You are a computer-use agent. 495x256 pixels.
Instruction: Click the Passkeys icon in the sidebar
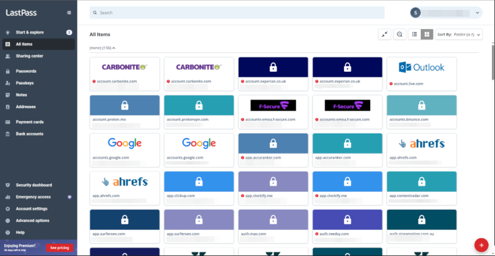click(7, 83)
